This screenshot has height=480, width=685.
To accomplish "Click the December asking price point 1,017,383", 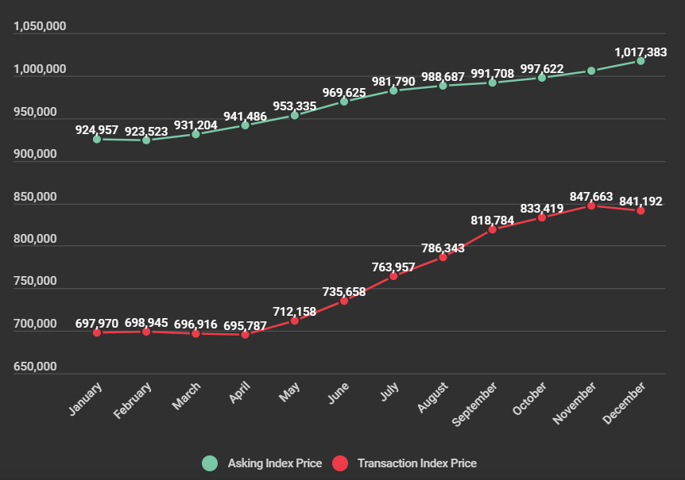I will pos(640,60).
